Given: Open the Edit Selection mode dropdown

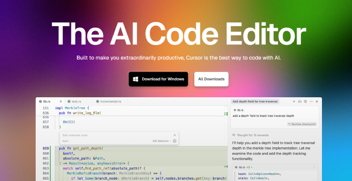Looking at the screenshot, I should [x=161, y=141].
